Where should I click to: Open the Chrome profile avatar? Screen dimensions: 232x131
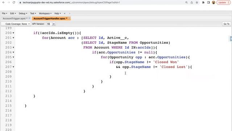[x=214, y=3]
